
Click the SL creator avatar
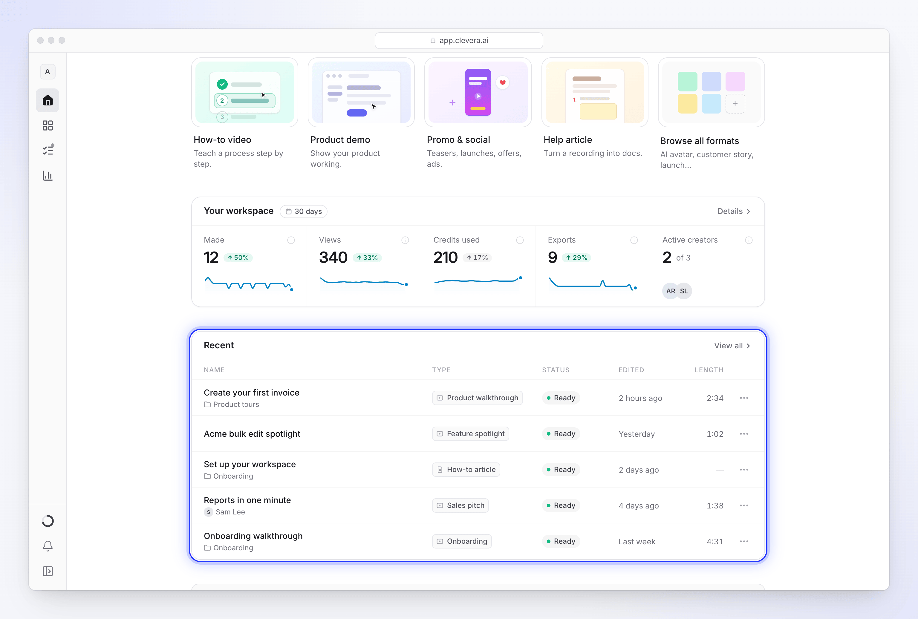click(x=684, y=291)
